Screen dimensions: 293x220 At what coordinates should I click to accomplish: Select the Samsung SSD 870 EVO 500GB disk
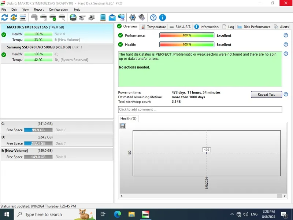(x=57, y=54)
